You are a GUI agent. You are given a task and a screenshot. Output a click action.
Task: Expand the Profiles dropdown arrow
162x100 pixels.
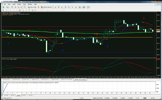pos(9,7)
